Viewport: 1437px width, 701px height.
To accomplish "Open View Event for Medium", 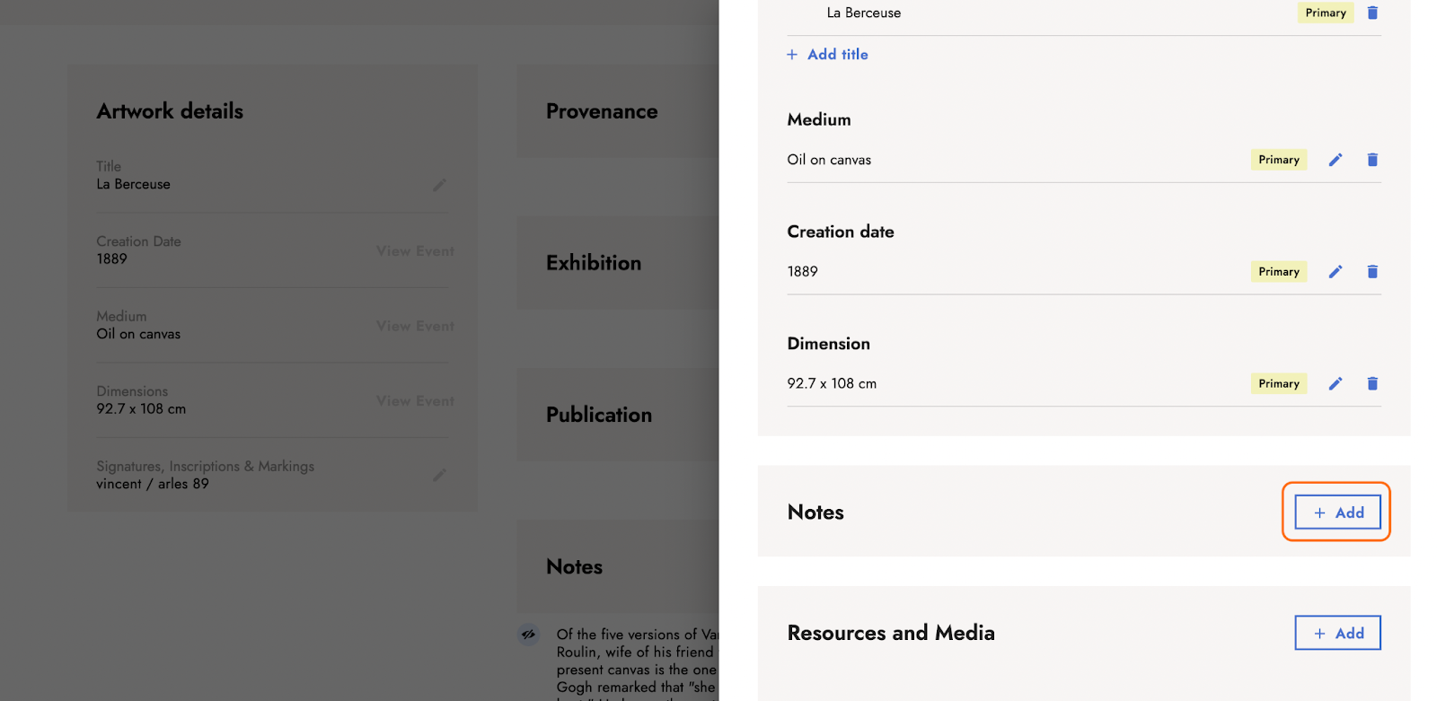I will click(x=415, y=326).
